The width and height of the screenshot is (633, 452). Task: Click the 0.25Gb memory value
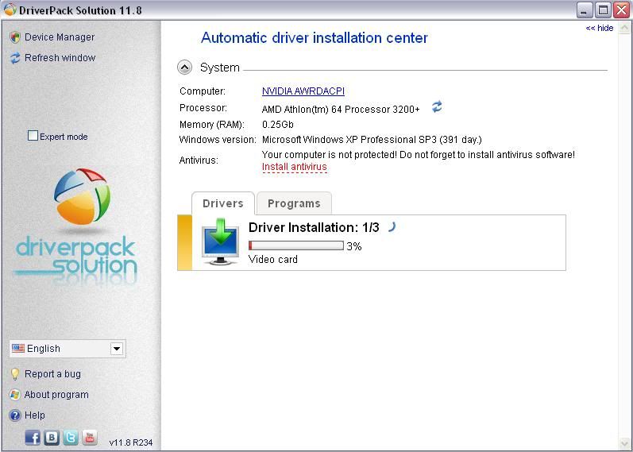(277, 125)
